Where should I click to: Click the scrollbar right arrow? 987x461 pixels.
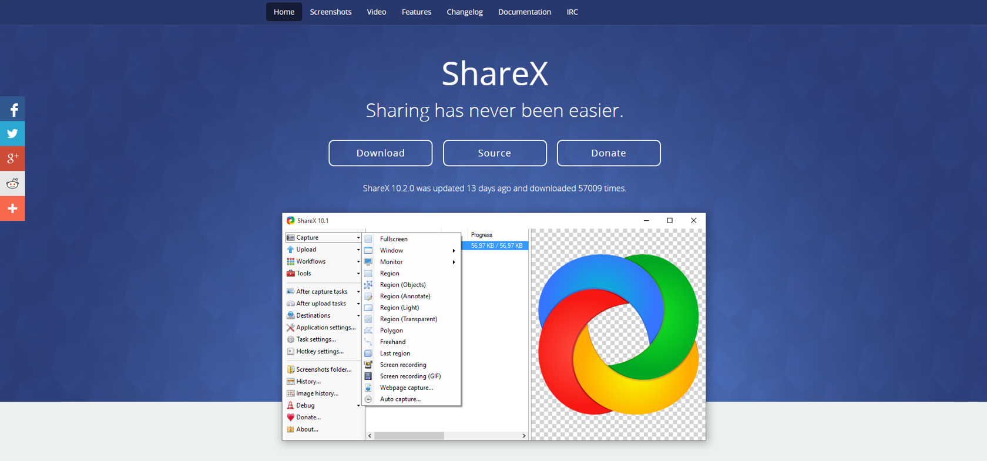click(x=524, y=436)
